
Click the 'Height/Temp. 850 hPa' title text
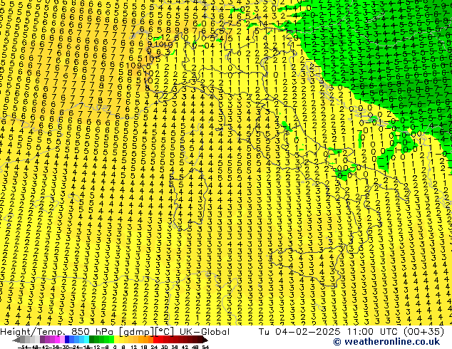57,332
